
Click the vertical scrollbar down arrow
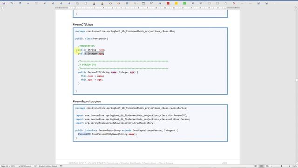coord(297,163)
